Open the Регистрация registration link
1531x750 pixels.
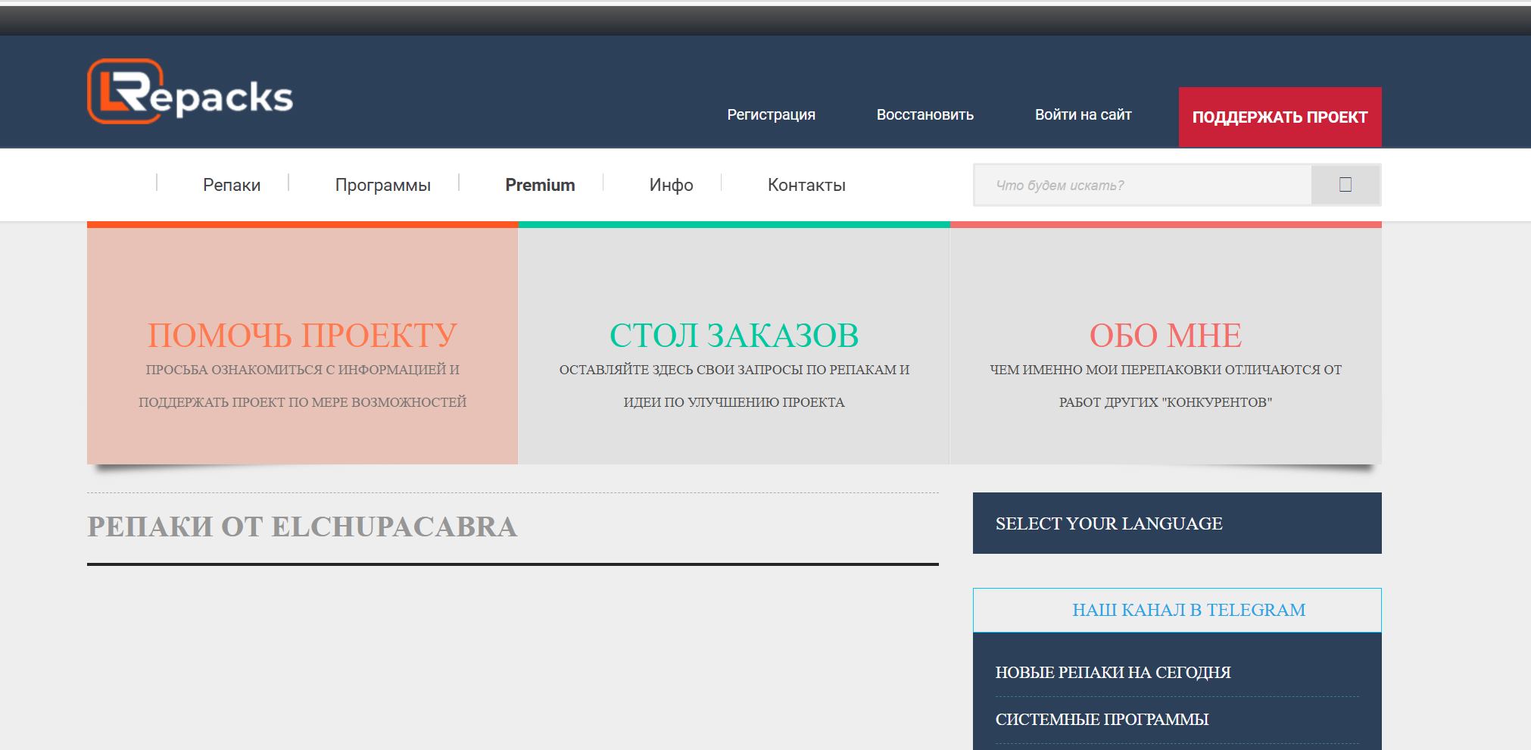[x=771, y=115]
